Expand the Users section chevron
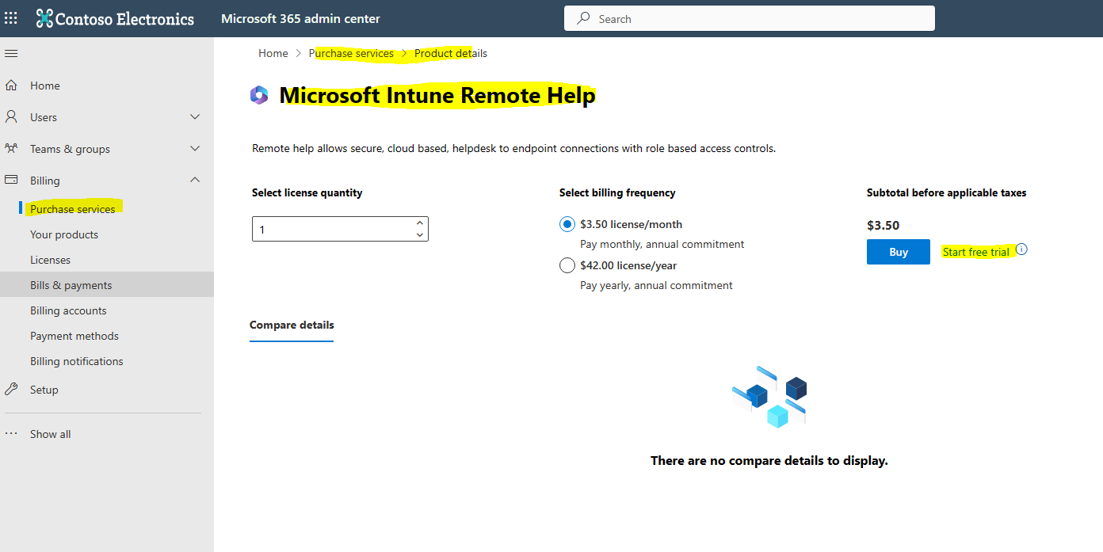The width and height of the screenshot is (1103, 552). (x=195, y=117)
